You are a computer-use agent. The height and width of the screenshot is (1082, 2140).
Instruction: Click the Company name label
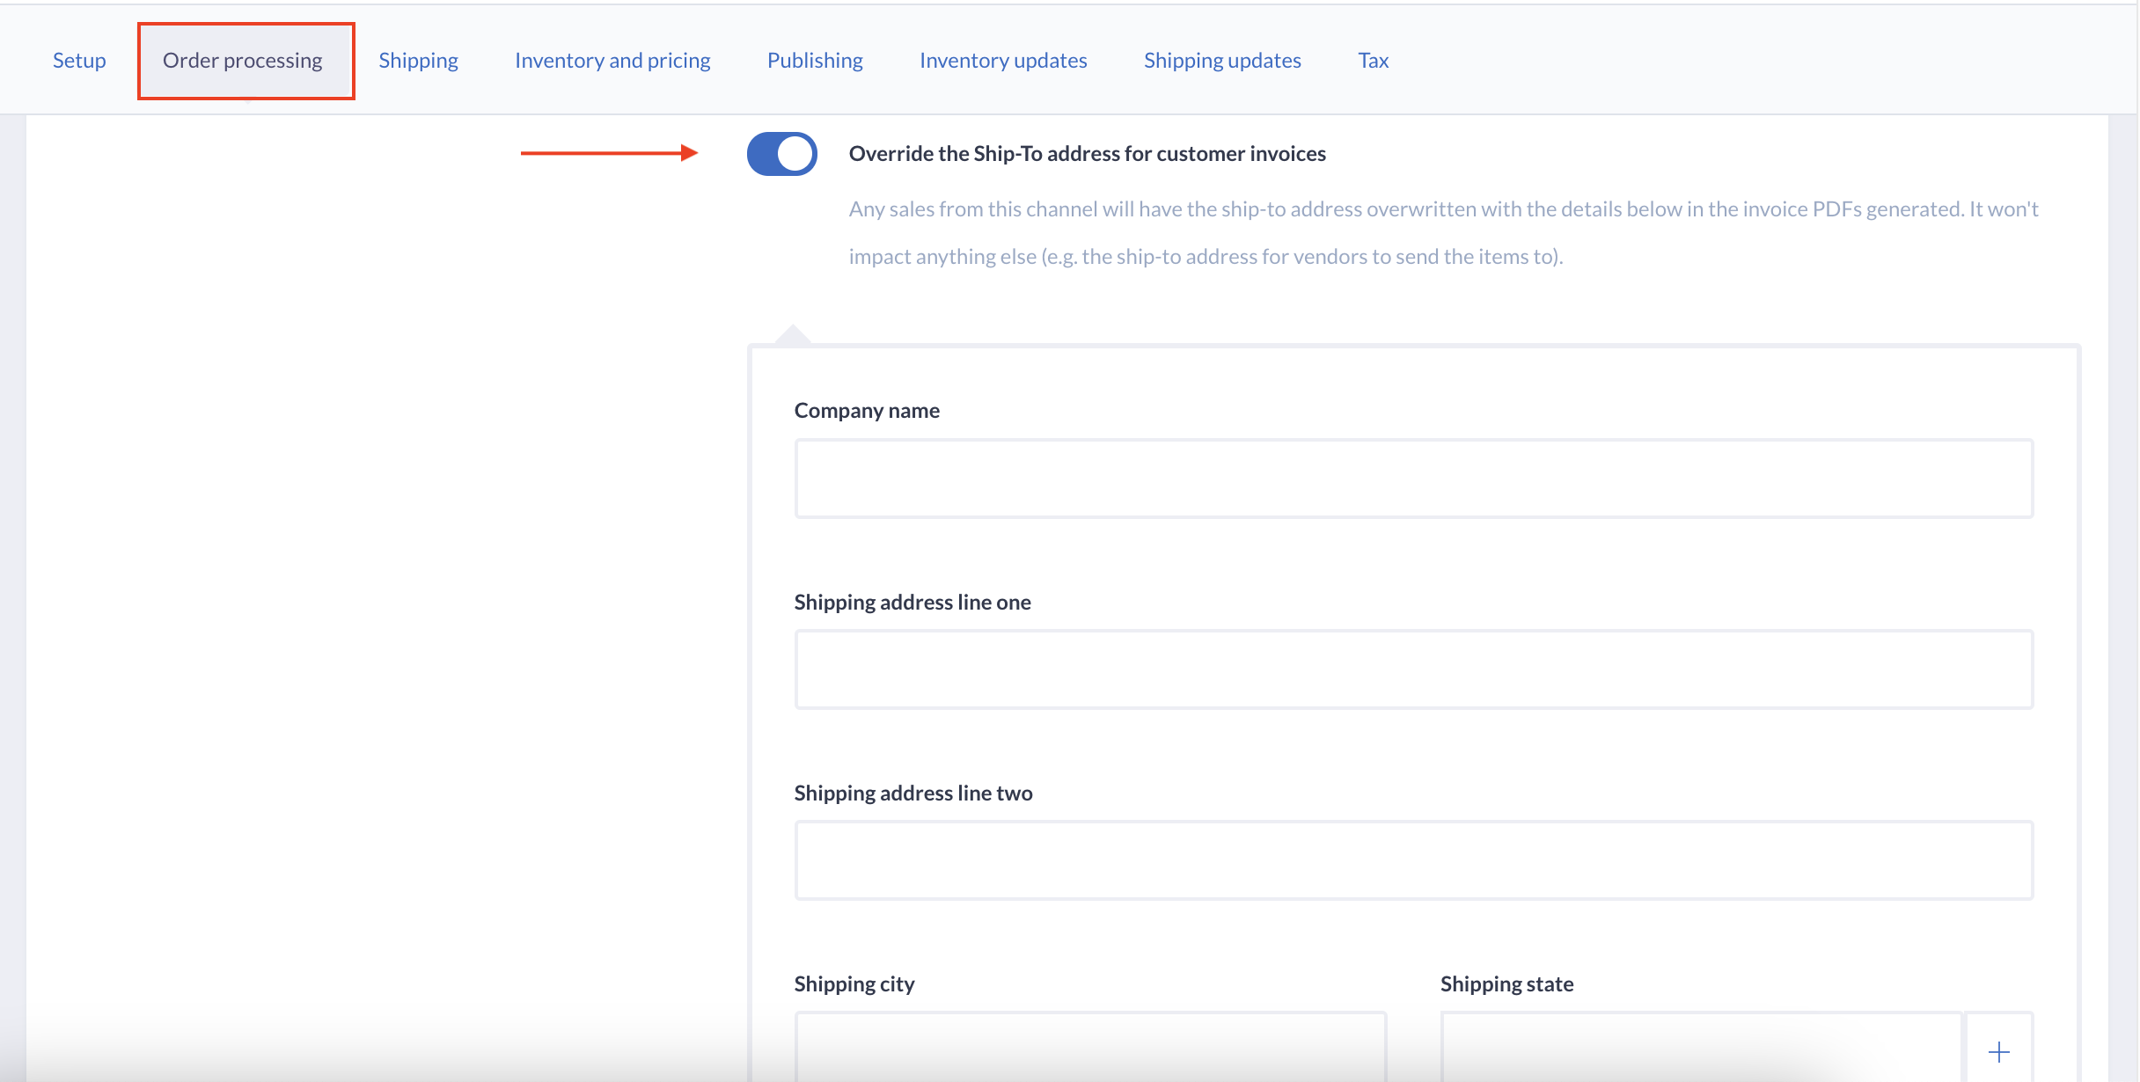[x=867, y=411]
